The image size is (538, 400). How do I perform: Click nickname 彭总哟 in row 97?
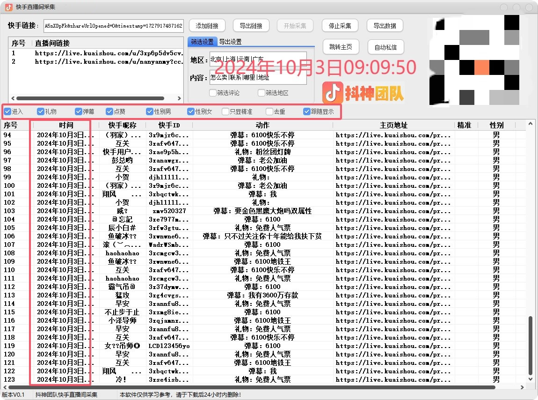point(122,161)
